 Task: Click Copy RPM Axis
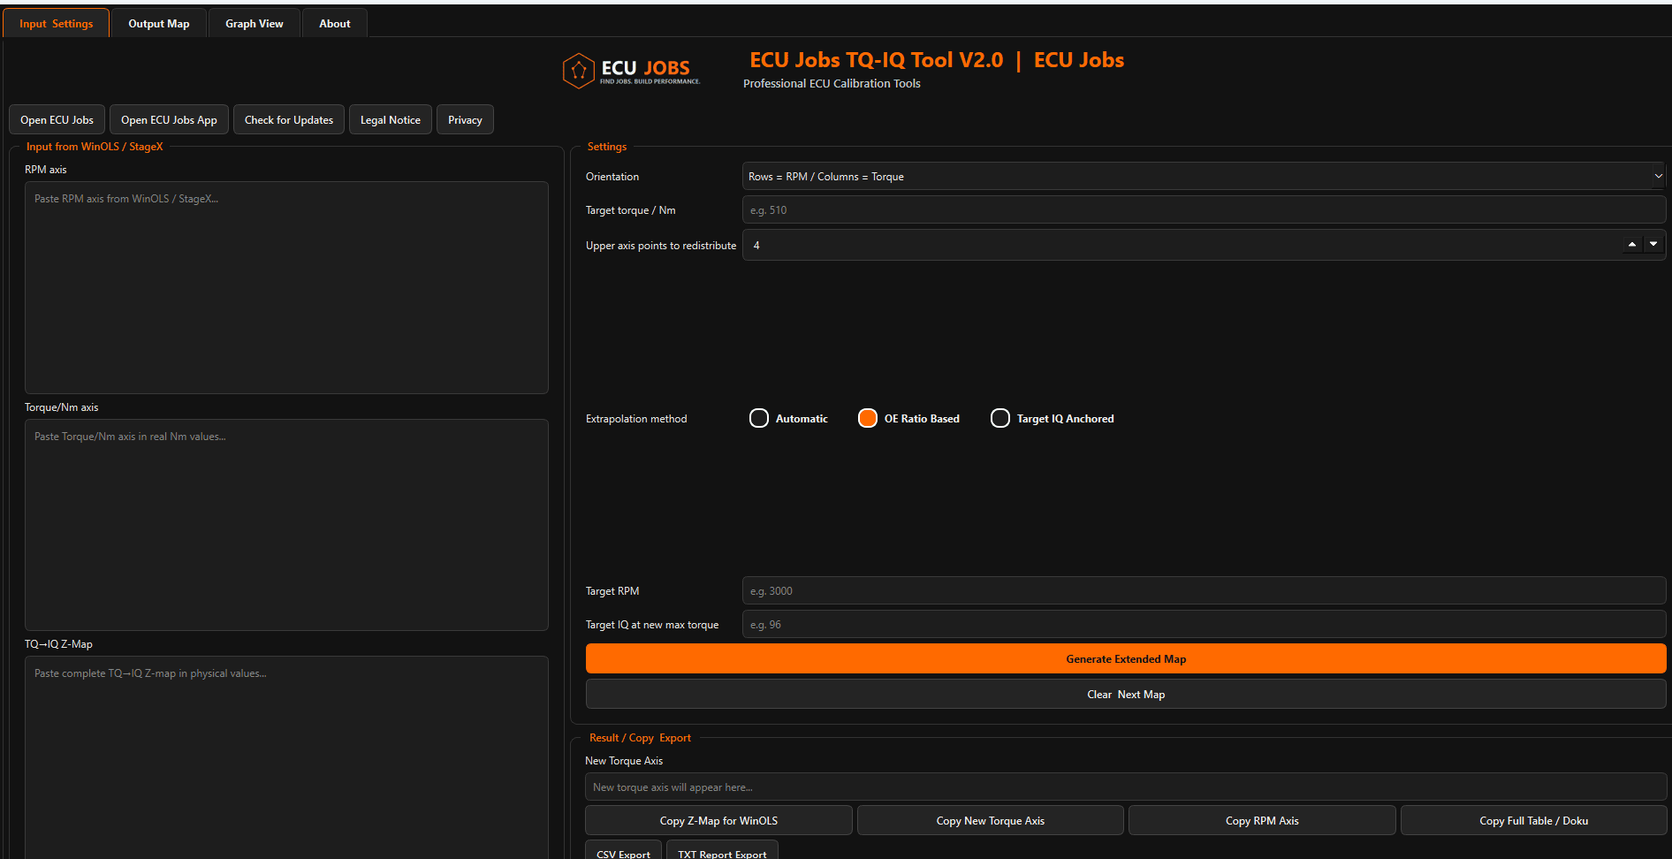(1262, 821)
